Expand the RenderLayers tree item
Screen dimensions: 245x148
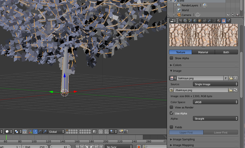(x=175, y=5)
